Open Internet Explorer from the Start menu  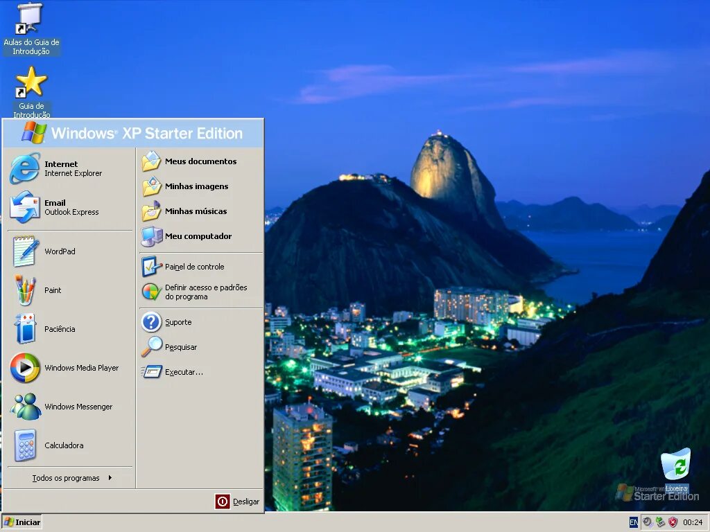click(x=69, y=168)
